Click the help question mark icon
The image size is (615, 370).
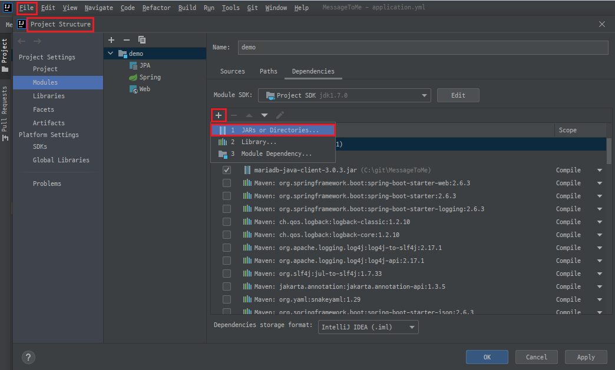tap(28, 357)
